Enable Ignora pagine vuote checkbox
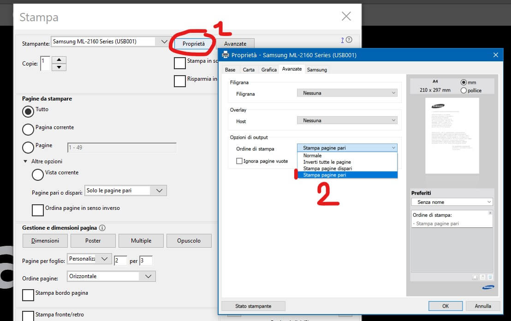 pyautogui.click(x=239, y=161)
